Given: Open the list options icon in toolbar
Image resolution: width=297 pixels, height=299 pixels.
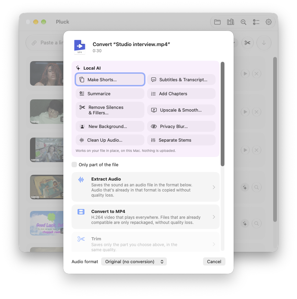Looking at the screenshot, I should [x=256, y=22].
